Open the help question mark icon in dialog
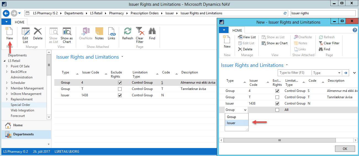This screenshot has height=156, width=359. click(x=355, y=30)
